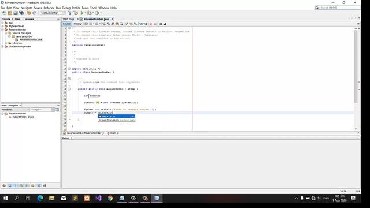Select ReverseNumber.java in the Projects tree
The height and width of the screenshot is (208, 370).
pyautogui.click(x=31, y=40)
